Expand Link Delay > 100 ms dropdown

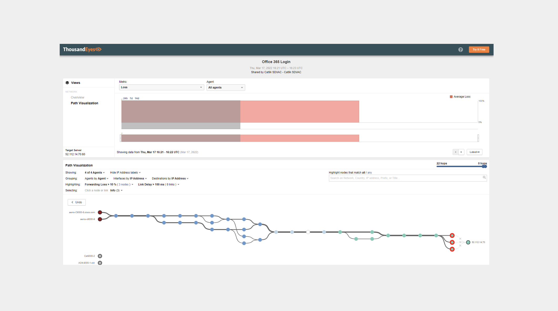pyautogui.click(x=159, y=184)
